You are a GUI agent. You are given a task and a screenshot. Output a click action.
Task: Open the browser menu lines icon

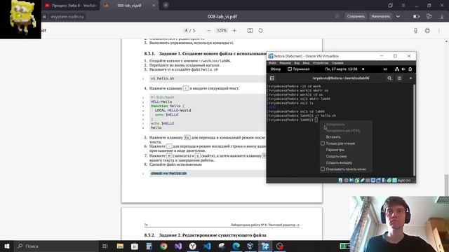point(403,6)
